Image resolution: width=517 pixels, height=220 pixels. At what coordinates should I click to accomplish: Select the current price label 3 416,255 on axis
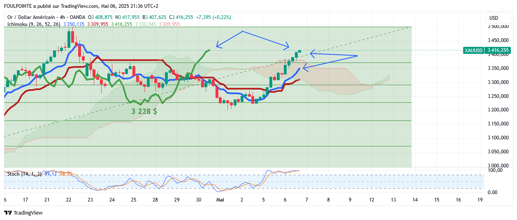tap(498, 50)
